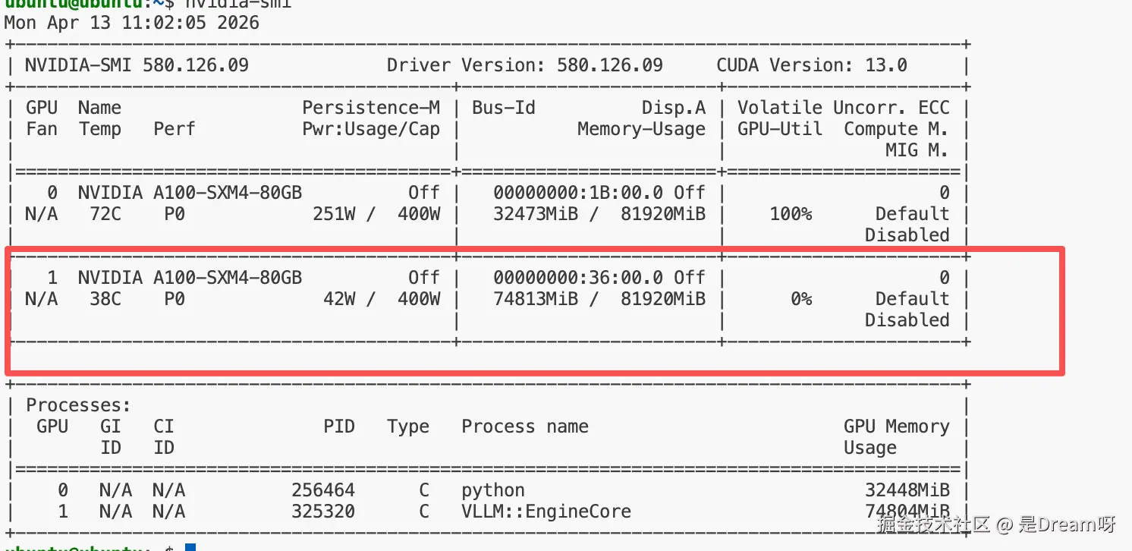Viewport: 1132px width, 551px height.
Task: Click the memory usage '32473MiB'
Action: pyautogui.click(x=536, y=214)
